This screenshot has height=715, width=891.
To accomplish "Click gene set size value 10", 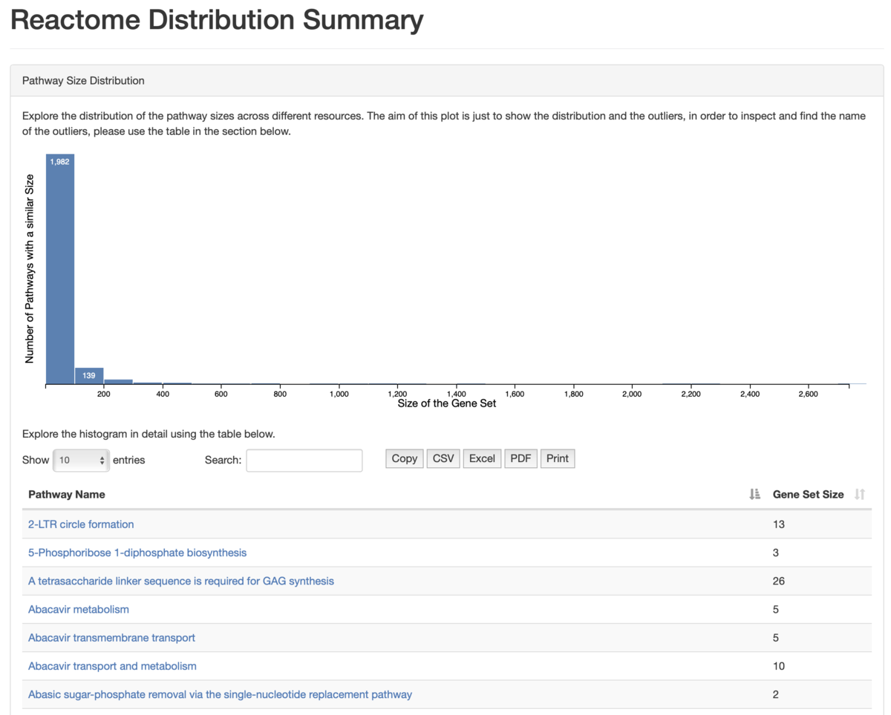I will pos(779,666).
